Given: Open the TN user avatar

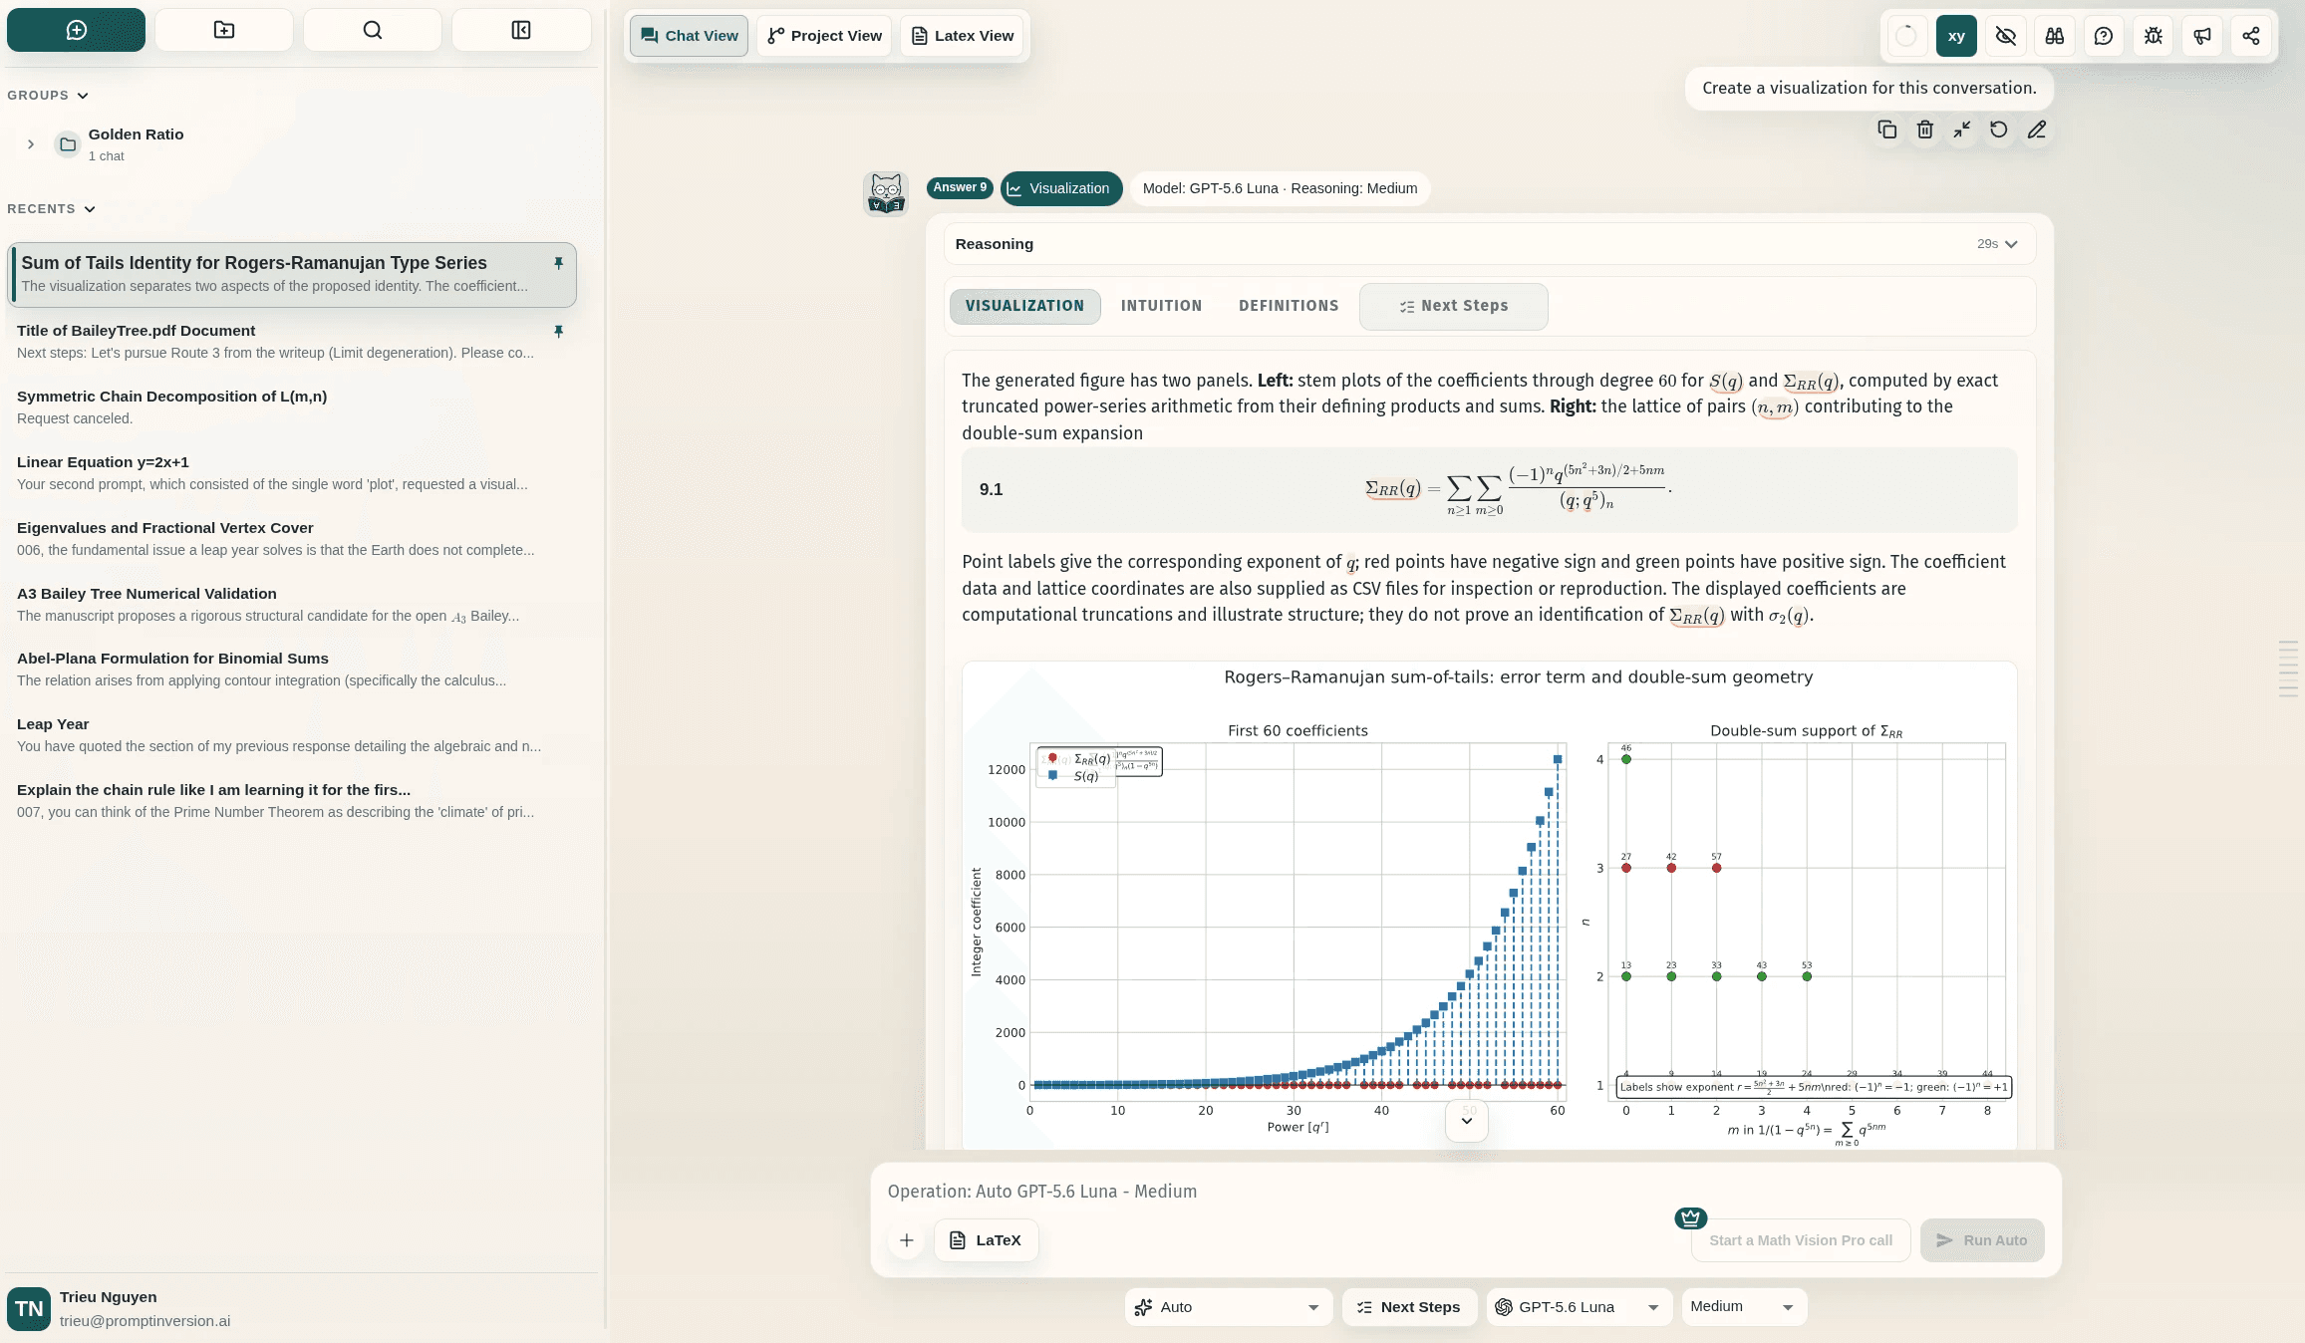Looking at the screenshot, I should [x=29, y=1308].
